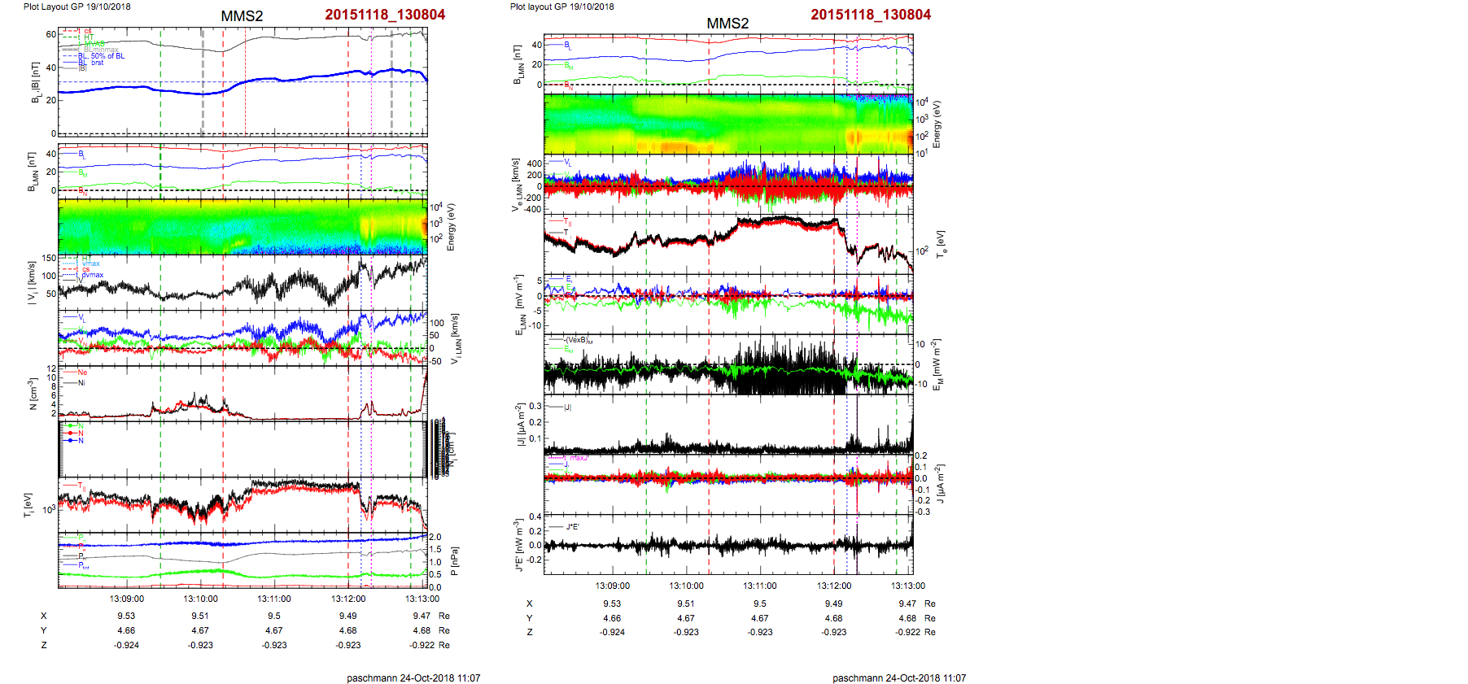The image size is (1468, 684).
Task: Click the 13:13:00 time tick on left plot
Action: coord(422,599)
